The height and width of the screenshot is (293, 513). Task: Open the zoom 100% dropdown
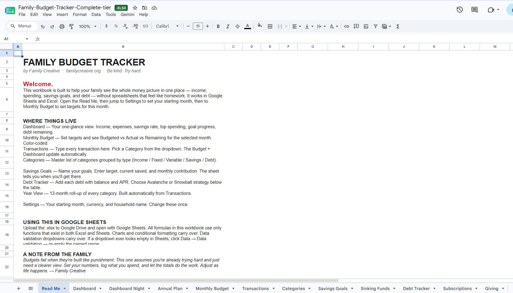[87, 26]
